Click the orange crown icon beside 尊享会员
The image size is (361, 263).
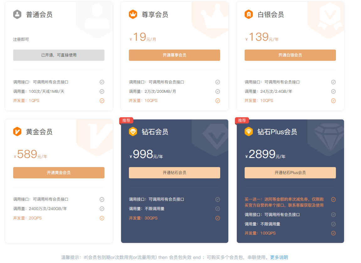[133, 14]
